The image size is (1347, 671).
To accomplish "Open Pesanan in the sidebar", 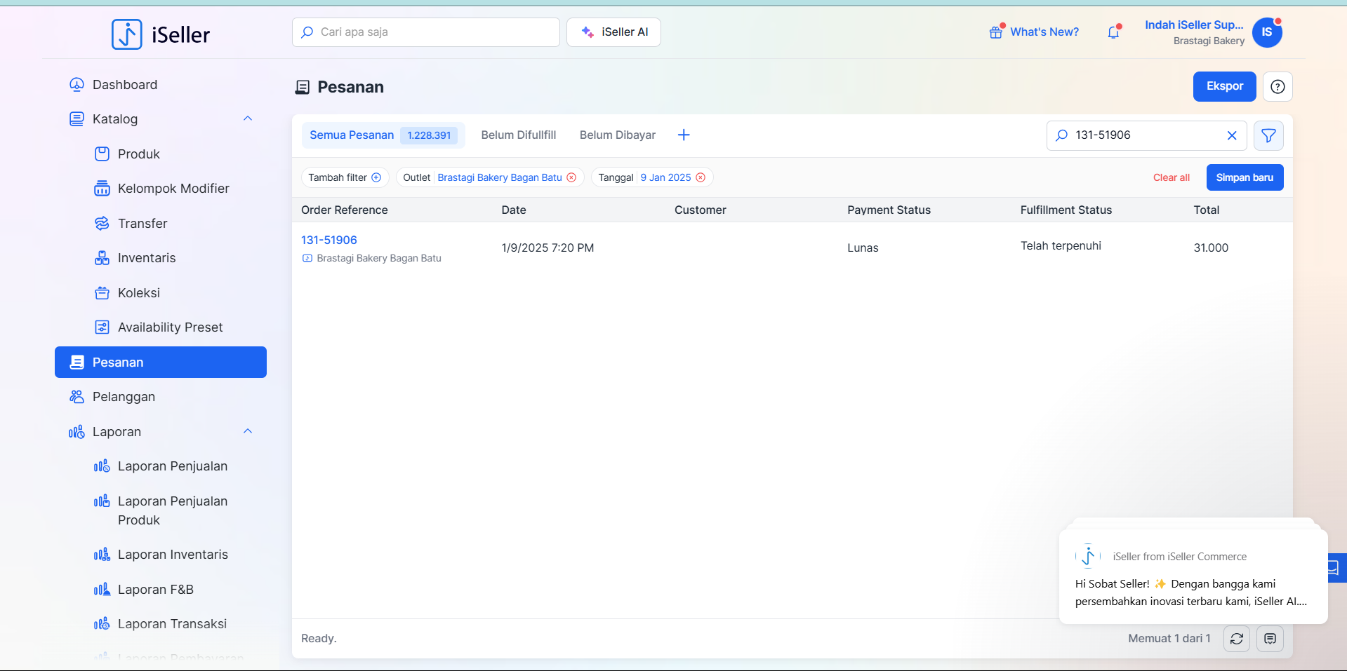I will [x=161, y=362].
